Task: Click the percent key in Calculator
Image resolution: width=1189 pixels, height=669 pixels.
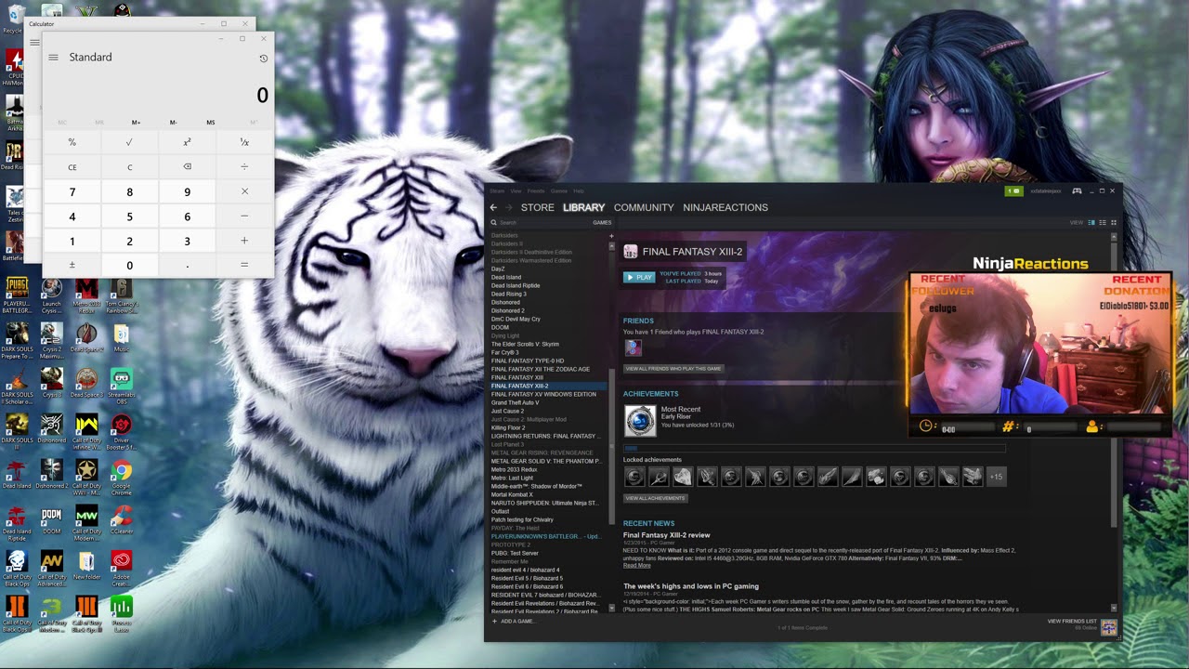Action: [x=72, y=142]
